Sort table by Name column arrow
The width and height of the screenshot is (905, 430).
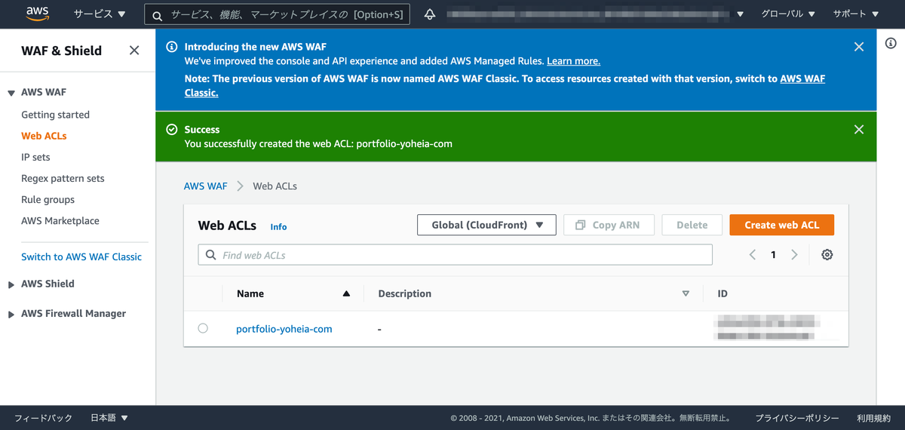pos(346,293)
